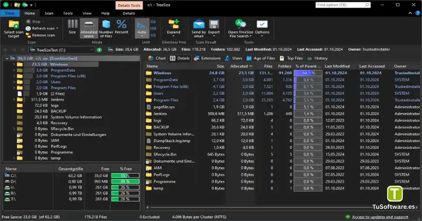Remove scan from the list

pyautogui.click(x=41, y=35)
